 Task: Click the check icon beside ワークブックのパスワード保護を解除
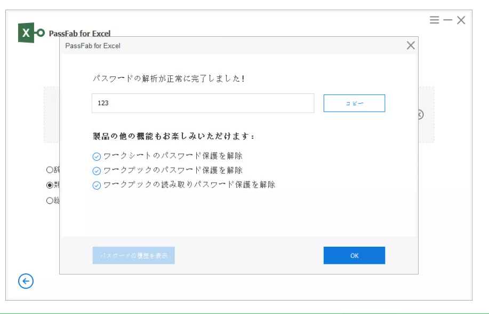pos(97,171)
